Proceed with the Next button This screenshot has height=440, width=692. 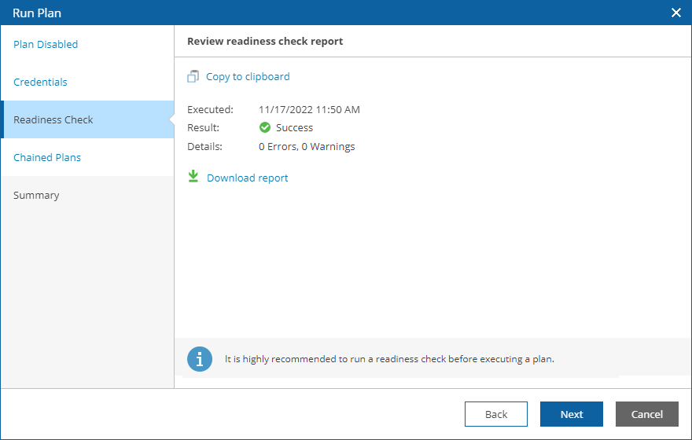(572, 414)
